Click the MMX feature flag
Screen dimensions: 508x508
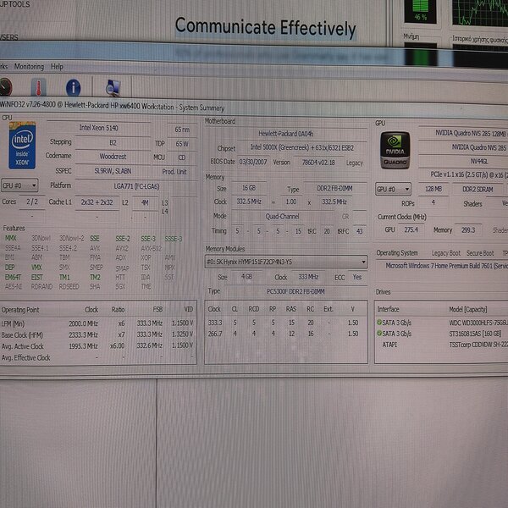11,238
